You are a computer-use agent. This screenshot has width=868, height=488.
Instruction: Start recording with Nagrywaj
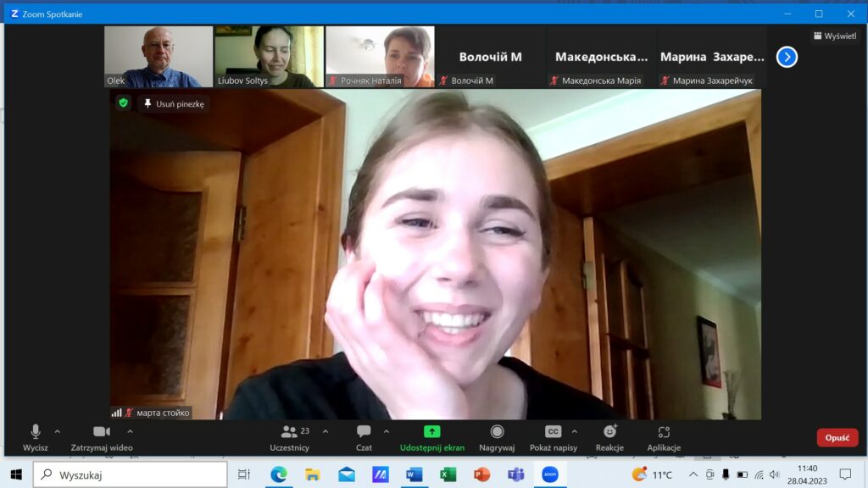coord(497,438)
